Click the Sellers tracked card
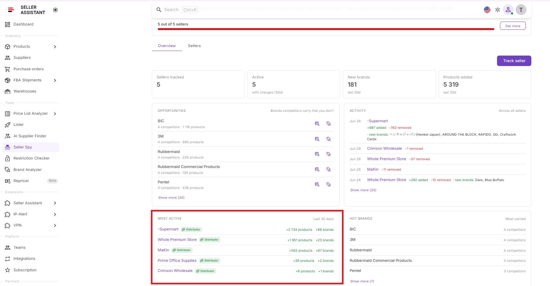Screen dimensions: 550x286 click(198, 84)
